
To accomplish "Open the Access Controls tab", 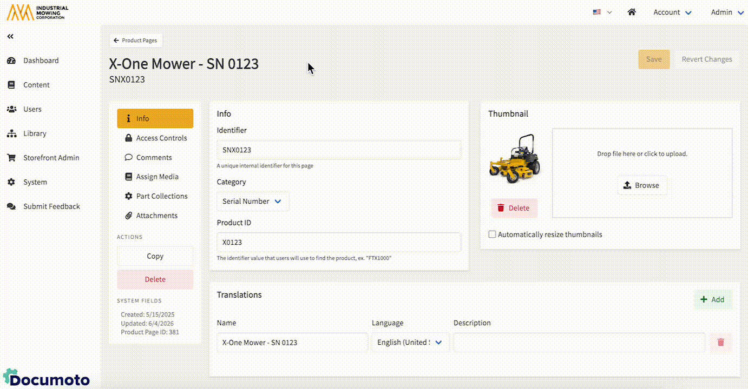I will pyautogui.click(x=155, y=138).
